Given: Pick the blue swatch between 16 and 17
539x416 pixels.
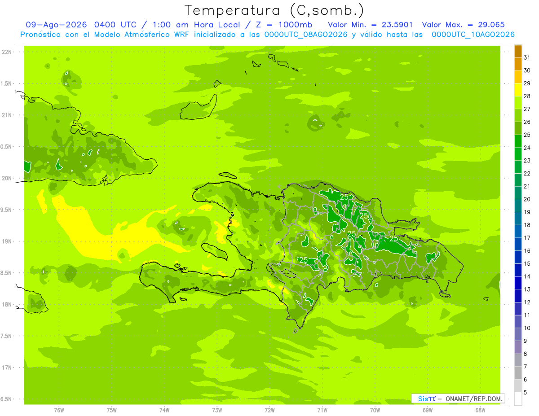Looking at the screenshot, I should [518, 245].
